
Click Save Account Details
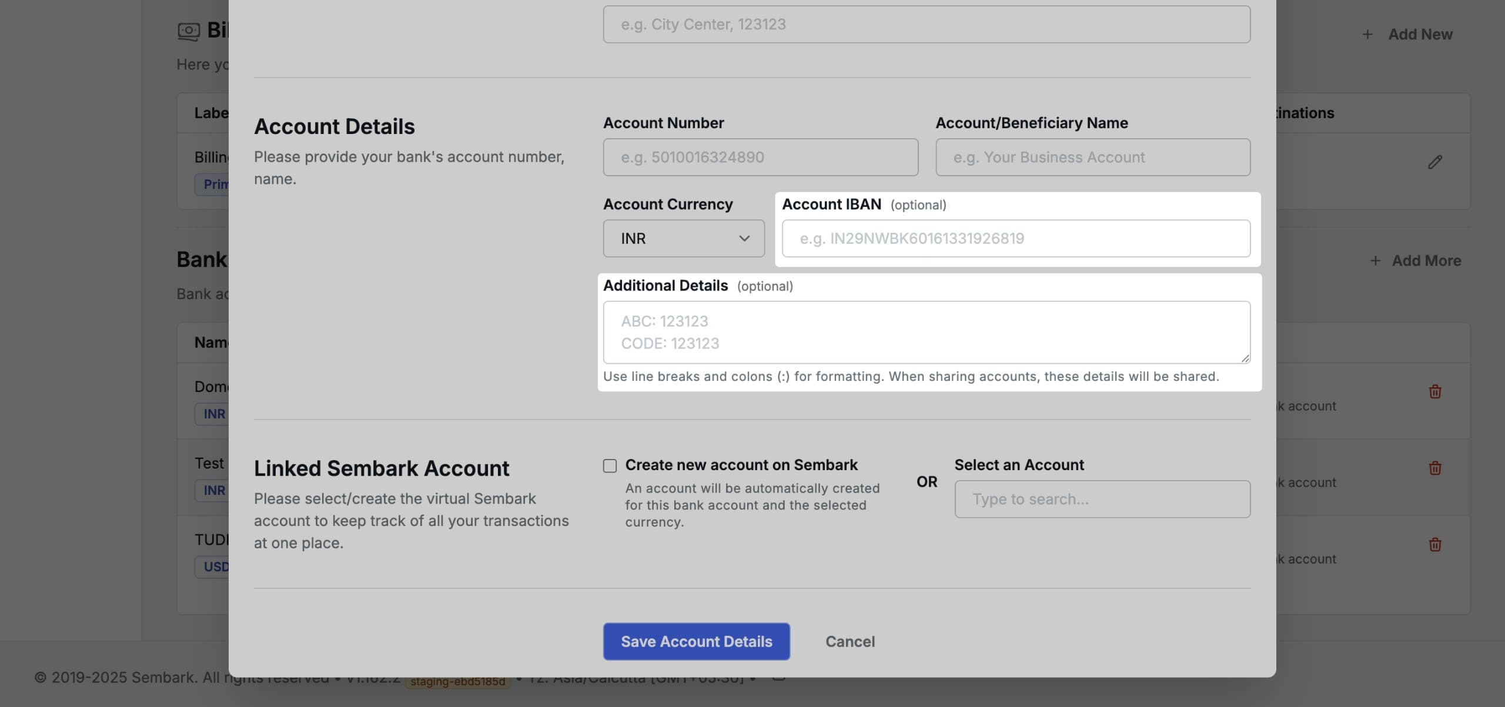pos(696,641)
